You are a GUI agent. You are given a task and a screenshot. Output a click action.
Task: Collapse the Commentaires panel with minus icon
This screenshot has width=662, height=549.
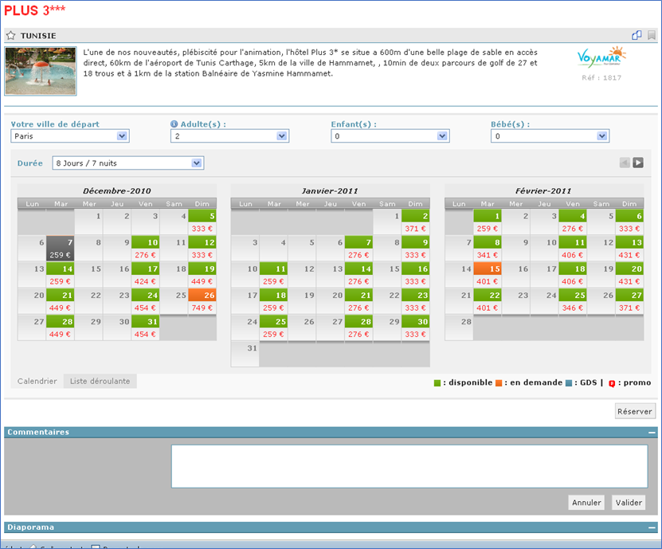click(x=652, y=433)
